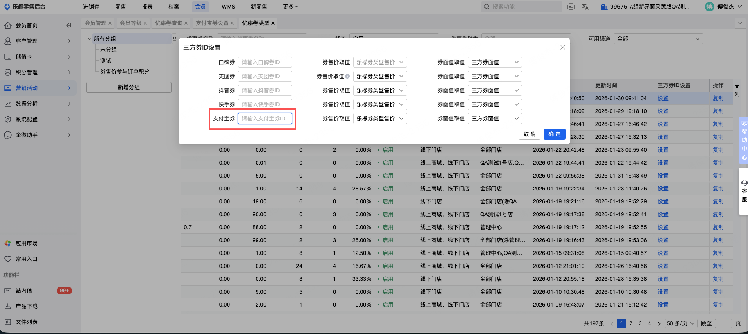This screenshot has height=334, width=748.
Task: Expand the 企微助手 sidebar submenu arrow
Action: click(69, 135)
